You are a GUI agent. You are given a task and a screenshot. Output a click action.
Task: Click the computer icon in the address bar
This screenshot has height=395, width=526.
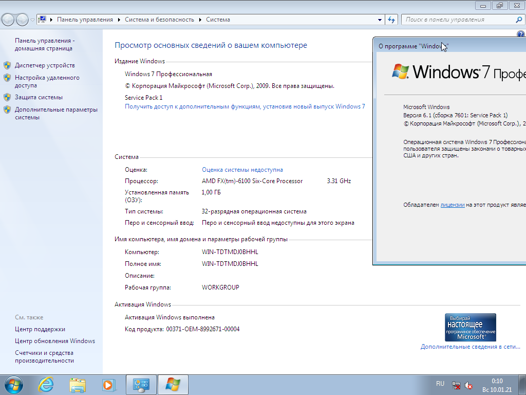tap(42, 20)
